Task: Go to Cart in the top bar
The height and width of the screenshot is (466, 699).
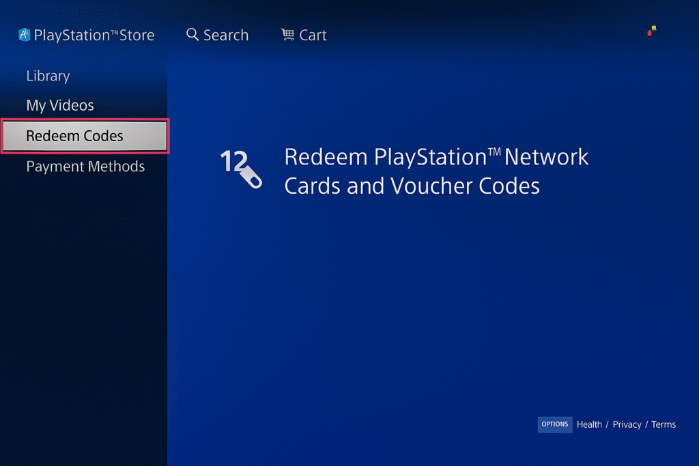Action: (x=313, y=35)
